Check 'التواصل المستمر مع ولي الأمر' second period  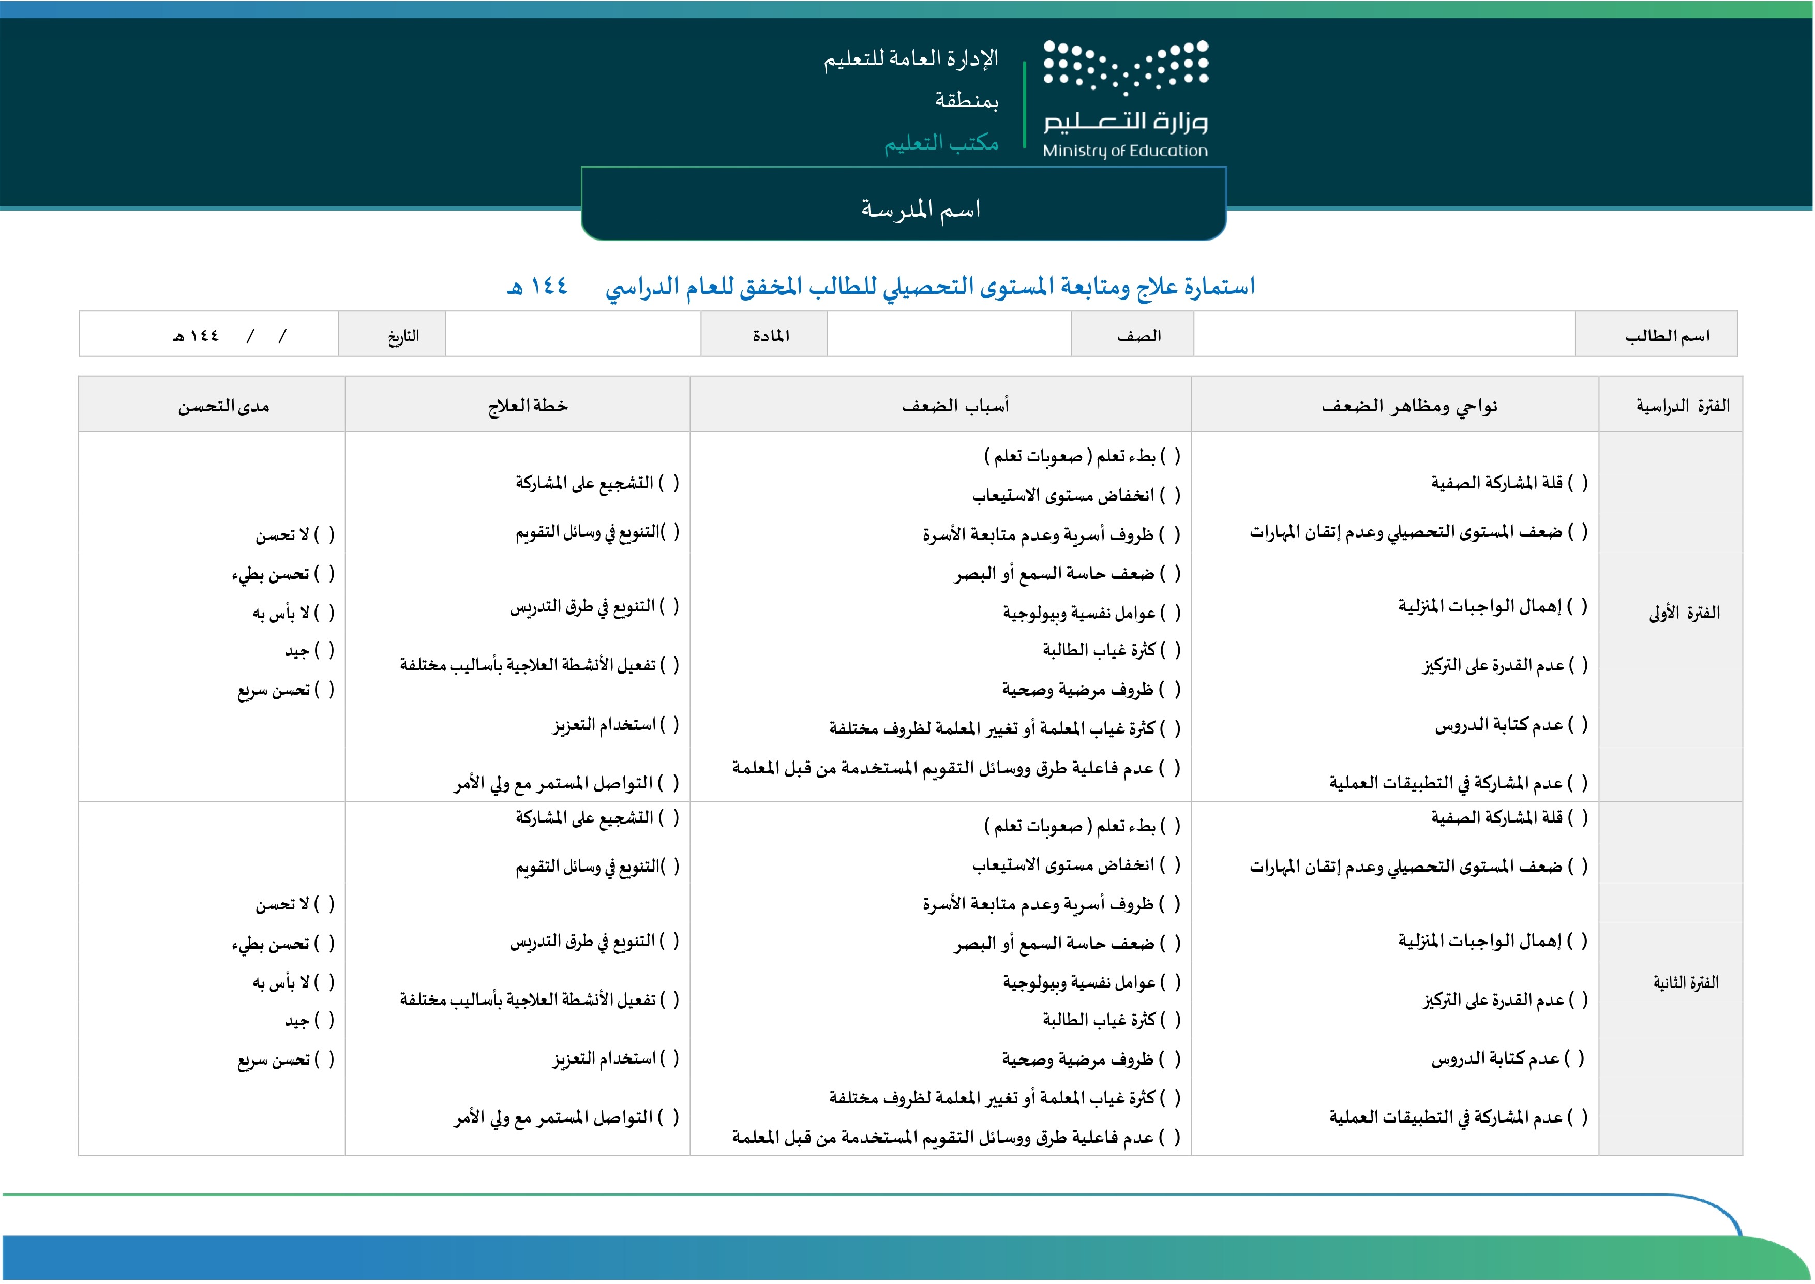[x=669, y=1116]
